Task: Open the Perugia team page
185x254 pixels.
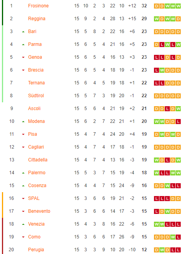Action: [36, 250]
